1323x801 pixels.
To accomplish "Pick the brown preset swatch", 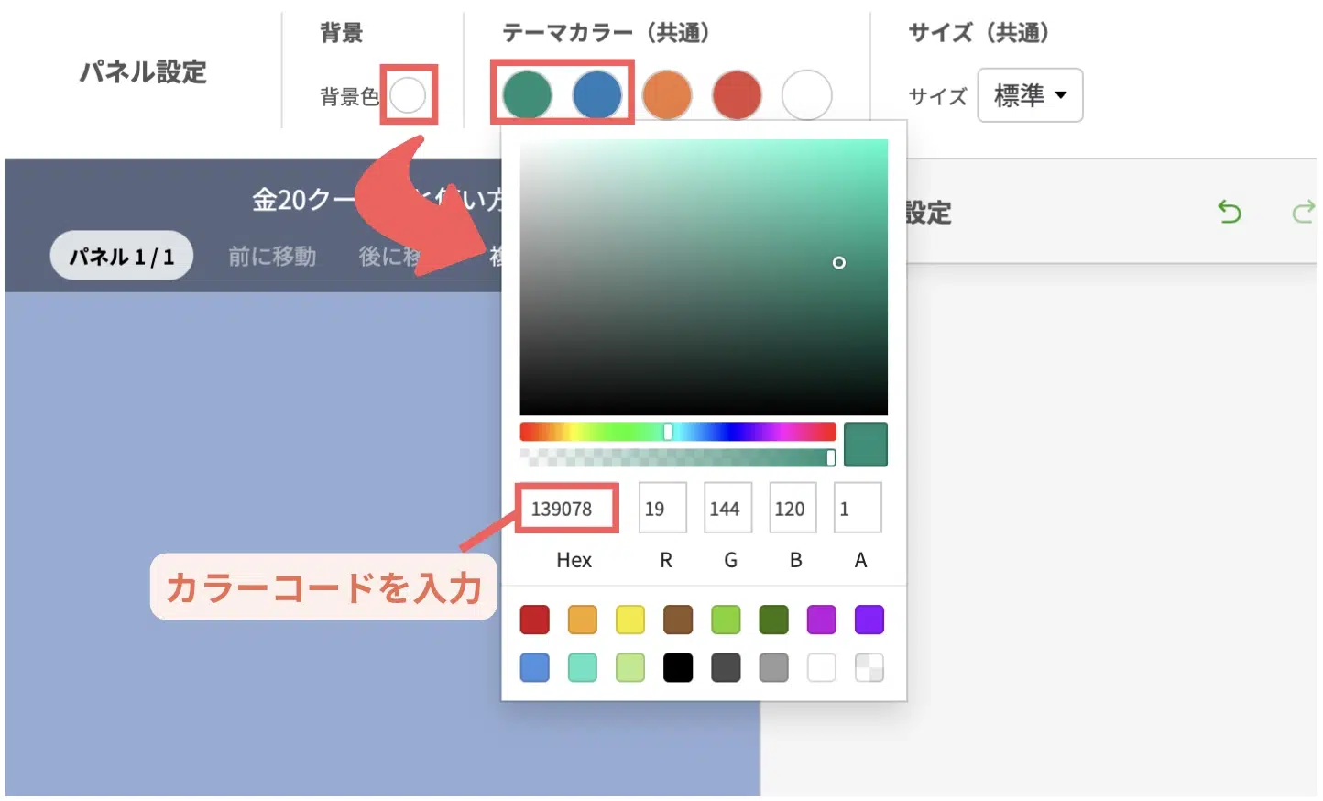I will pos(678,620).
